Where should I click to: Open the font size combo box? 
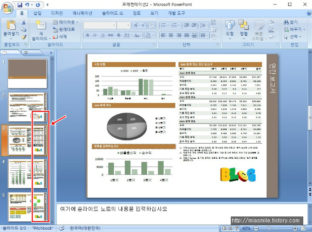click(123, 25)
